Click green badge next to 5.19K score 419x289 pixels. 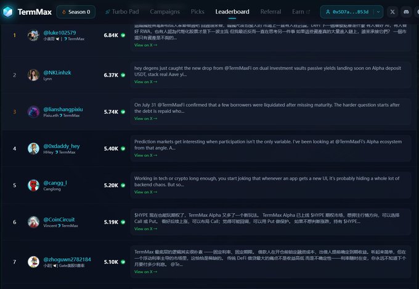[123, 222]
